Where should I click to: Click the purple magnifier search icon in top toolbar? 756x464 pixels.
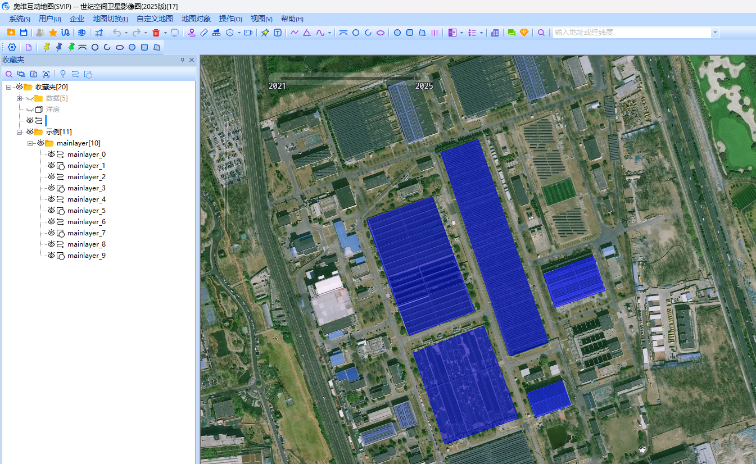(x=541, y=33)
